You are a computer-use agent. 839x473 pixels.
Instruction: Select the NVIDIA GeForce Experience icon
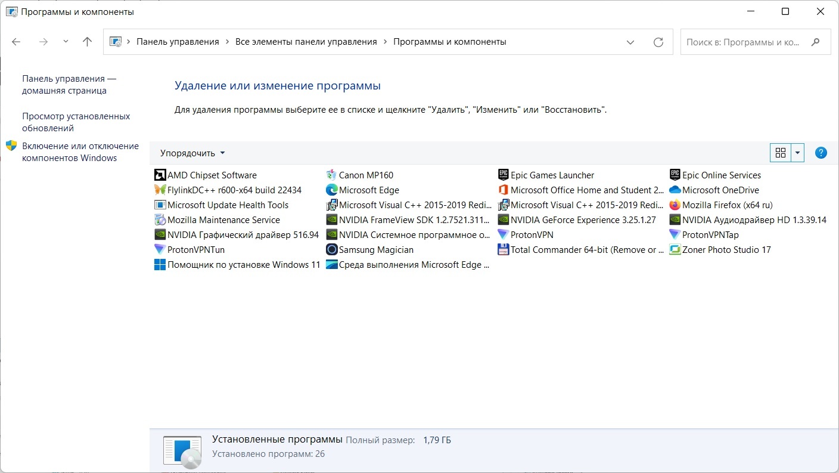coord(503,220)
